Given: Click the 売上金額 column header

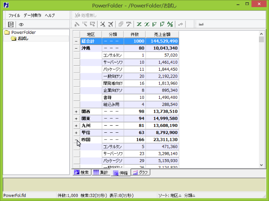Looking at the screenshot, I should (x=162, y=34).
